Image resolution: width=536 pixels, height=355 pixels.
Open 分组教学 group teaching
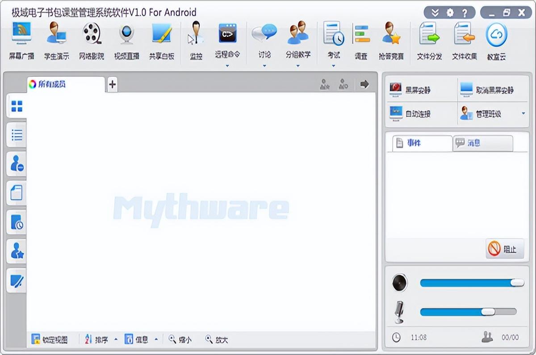298,40
